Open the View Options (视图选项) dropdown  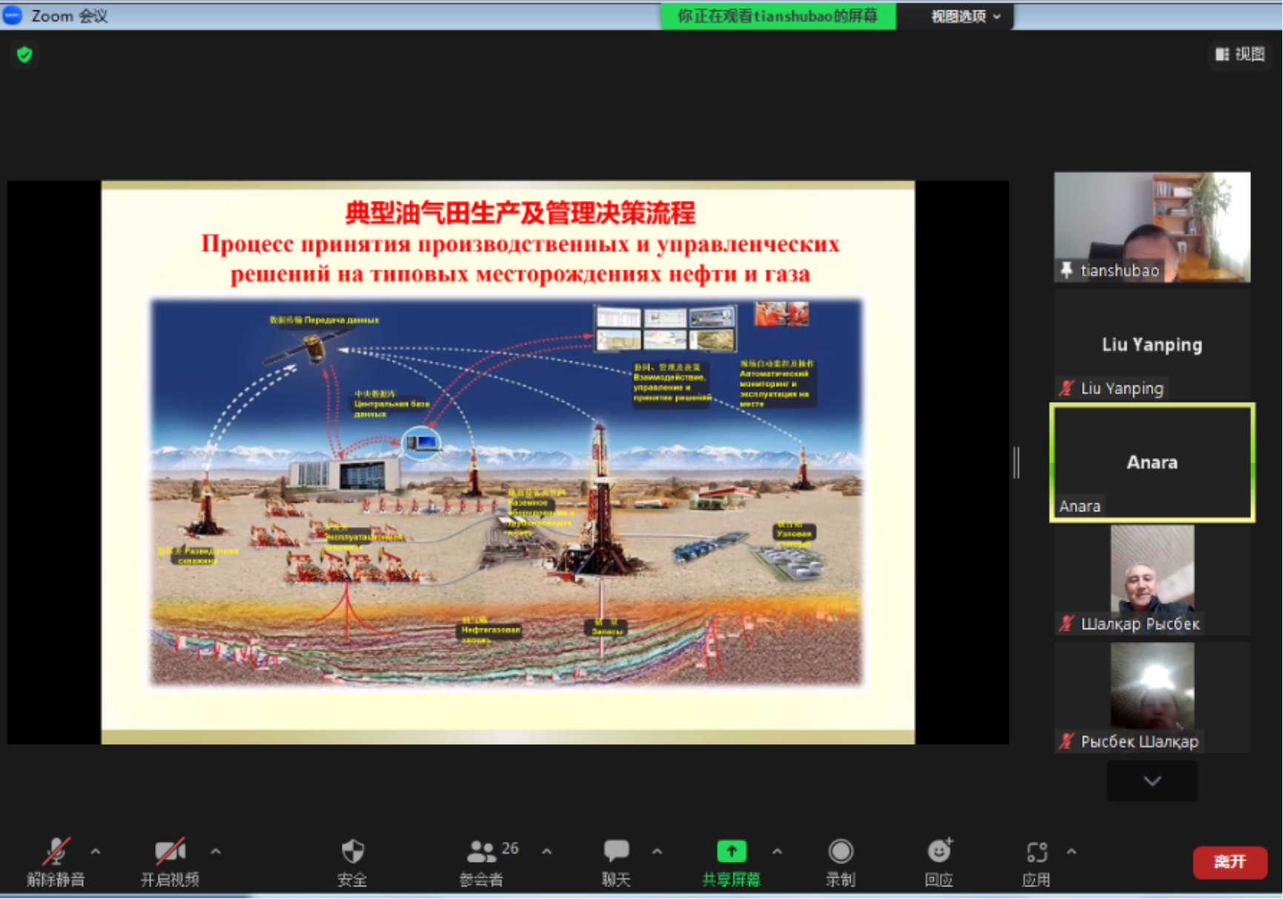(x=965, y=16)
